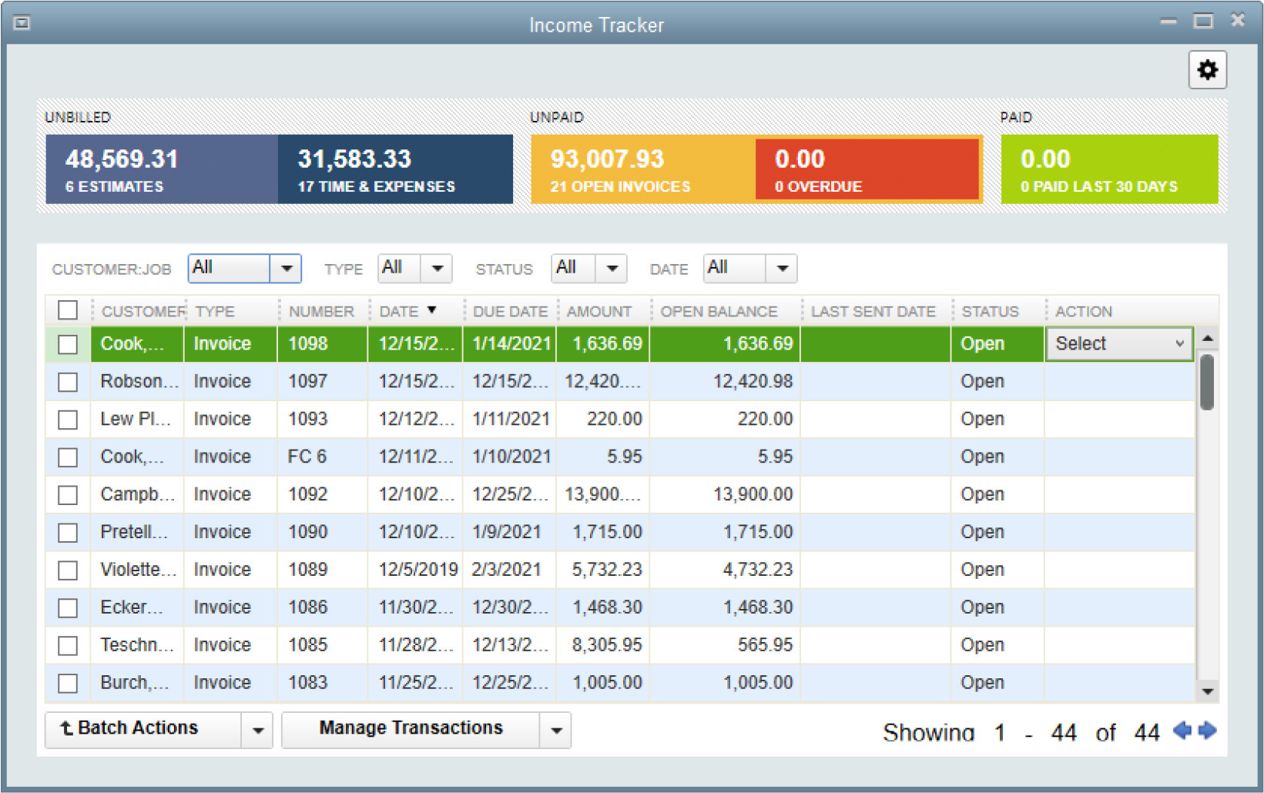Click the 1/10/2021 due date cell
The height and width of the screenshot is (793, 1264).
pyautogui.click(x=509, y=457)
